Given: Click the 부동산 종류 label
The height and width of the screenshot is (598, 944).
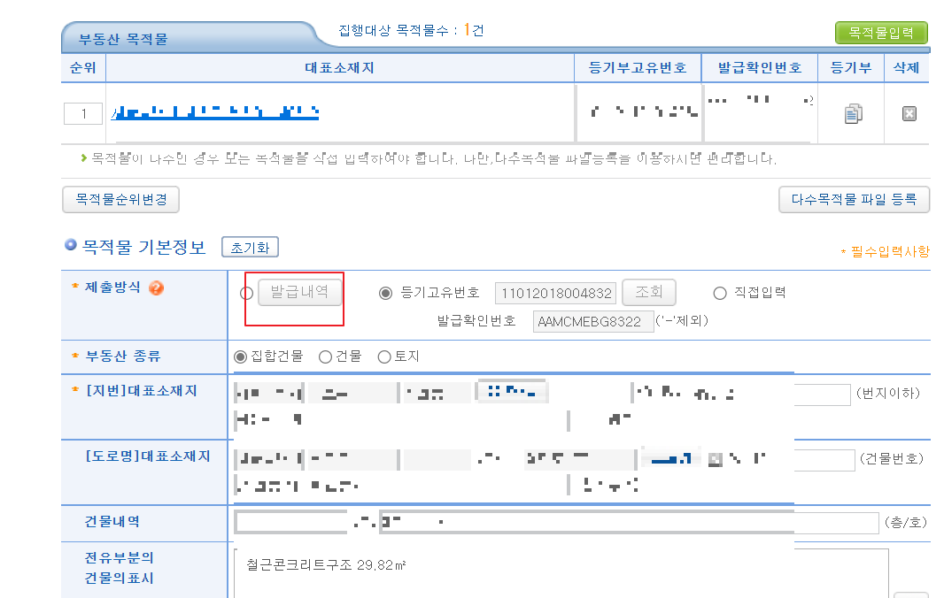Looking at the screenshot, I should [x=123, y=356].
